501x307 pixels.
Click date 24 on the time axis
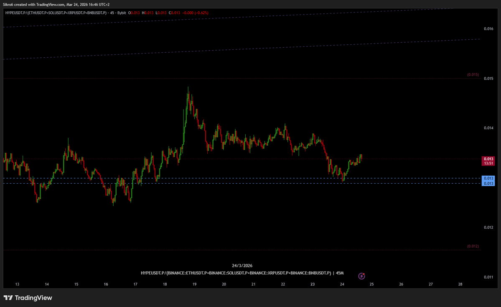tap(342, 284)
